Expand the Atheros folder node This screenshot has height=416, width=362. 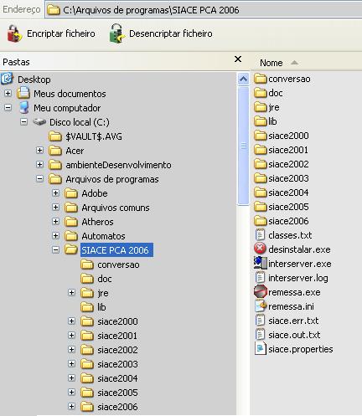click(56, 221)
